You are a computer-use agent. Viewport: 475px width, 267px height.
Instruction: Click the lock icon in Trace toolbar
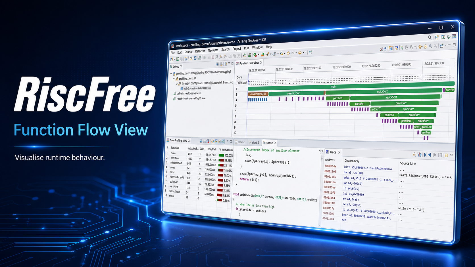(x=414, y=155)
